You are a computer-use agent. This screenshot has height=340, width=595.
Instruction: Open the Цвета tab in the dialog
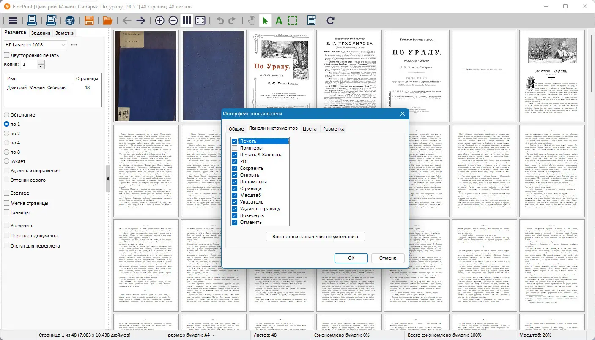pos(310,129)
